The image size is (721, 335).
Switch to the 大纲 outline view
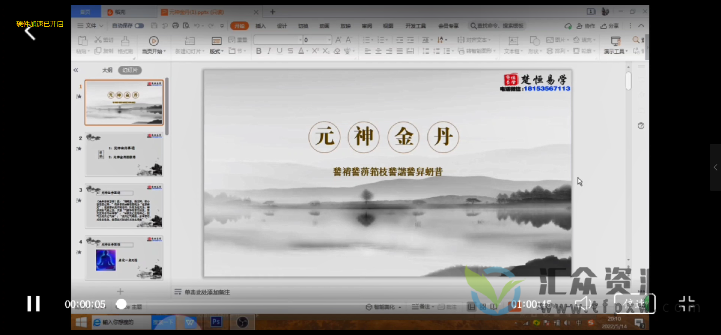[x=107, y=70]
